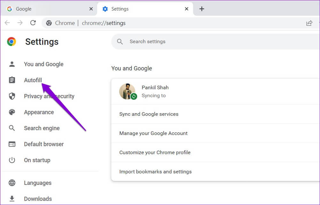The image size is (320, 205).
Task: Close the Settings tab
Action: [186, 9]
